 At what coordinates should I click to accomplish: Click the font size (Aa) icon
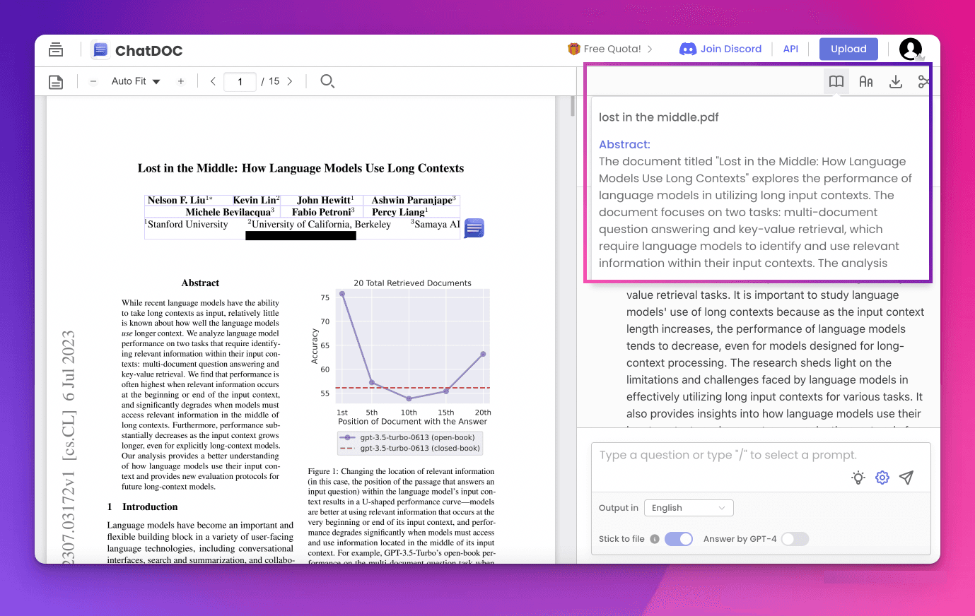pos(866,82)
